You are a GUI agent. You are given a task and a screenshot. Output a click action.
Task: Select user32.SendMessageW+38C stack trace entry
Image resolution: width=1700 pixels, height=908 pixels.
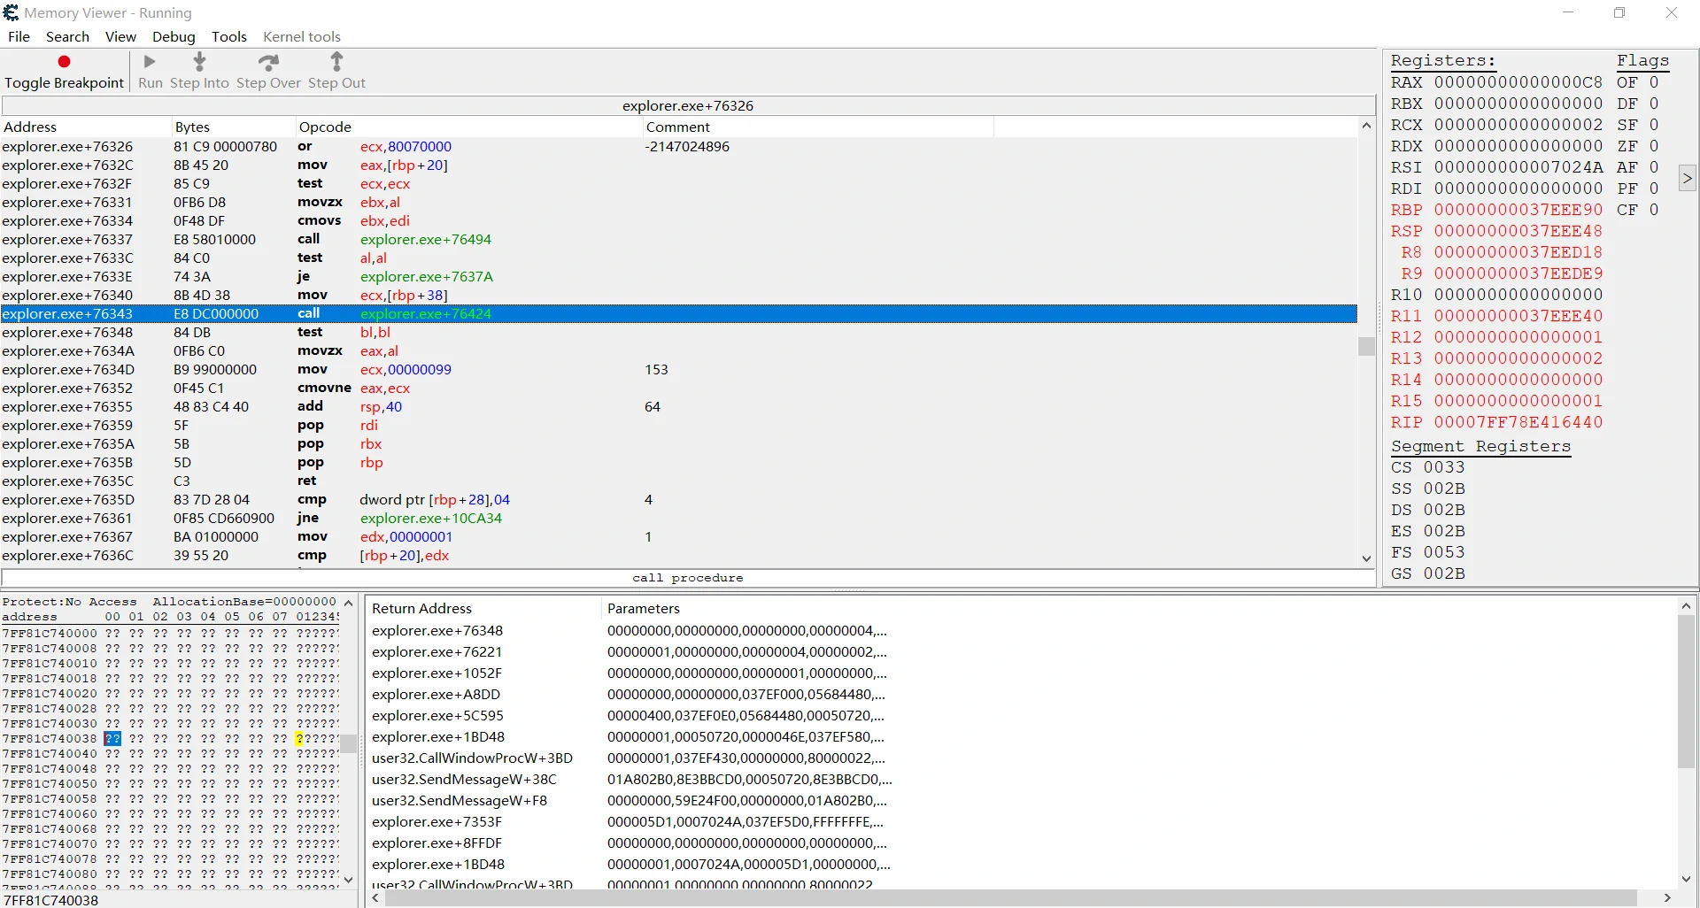[464, 780]
